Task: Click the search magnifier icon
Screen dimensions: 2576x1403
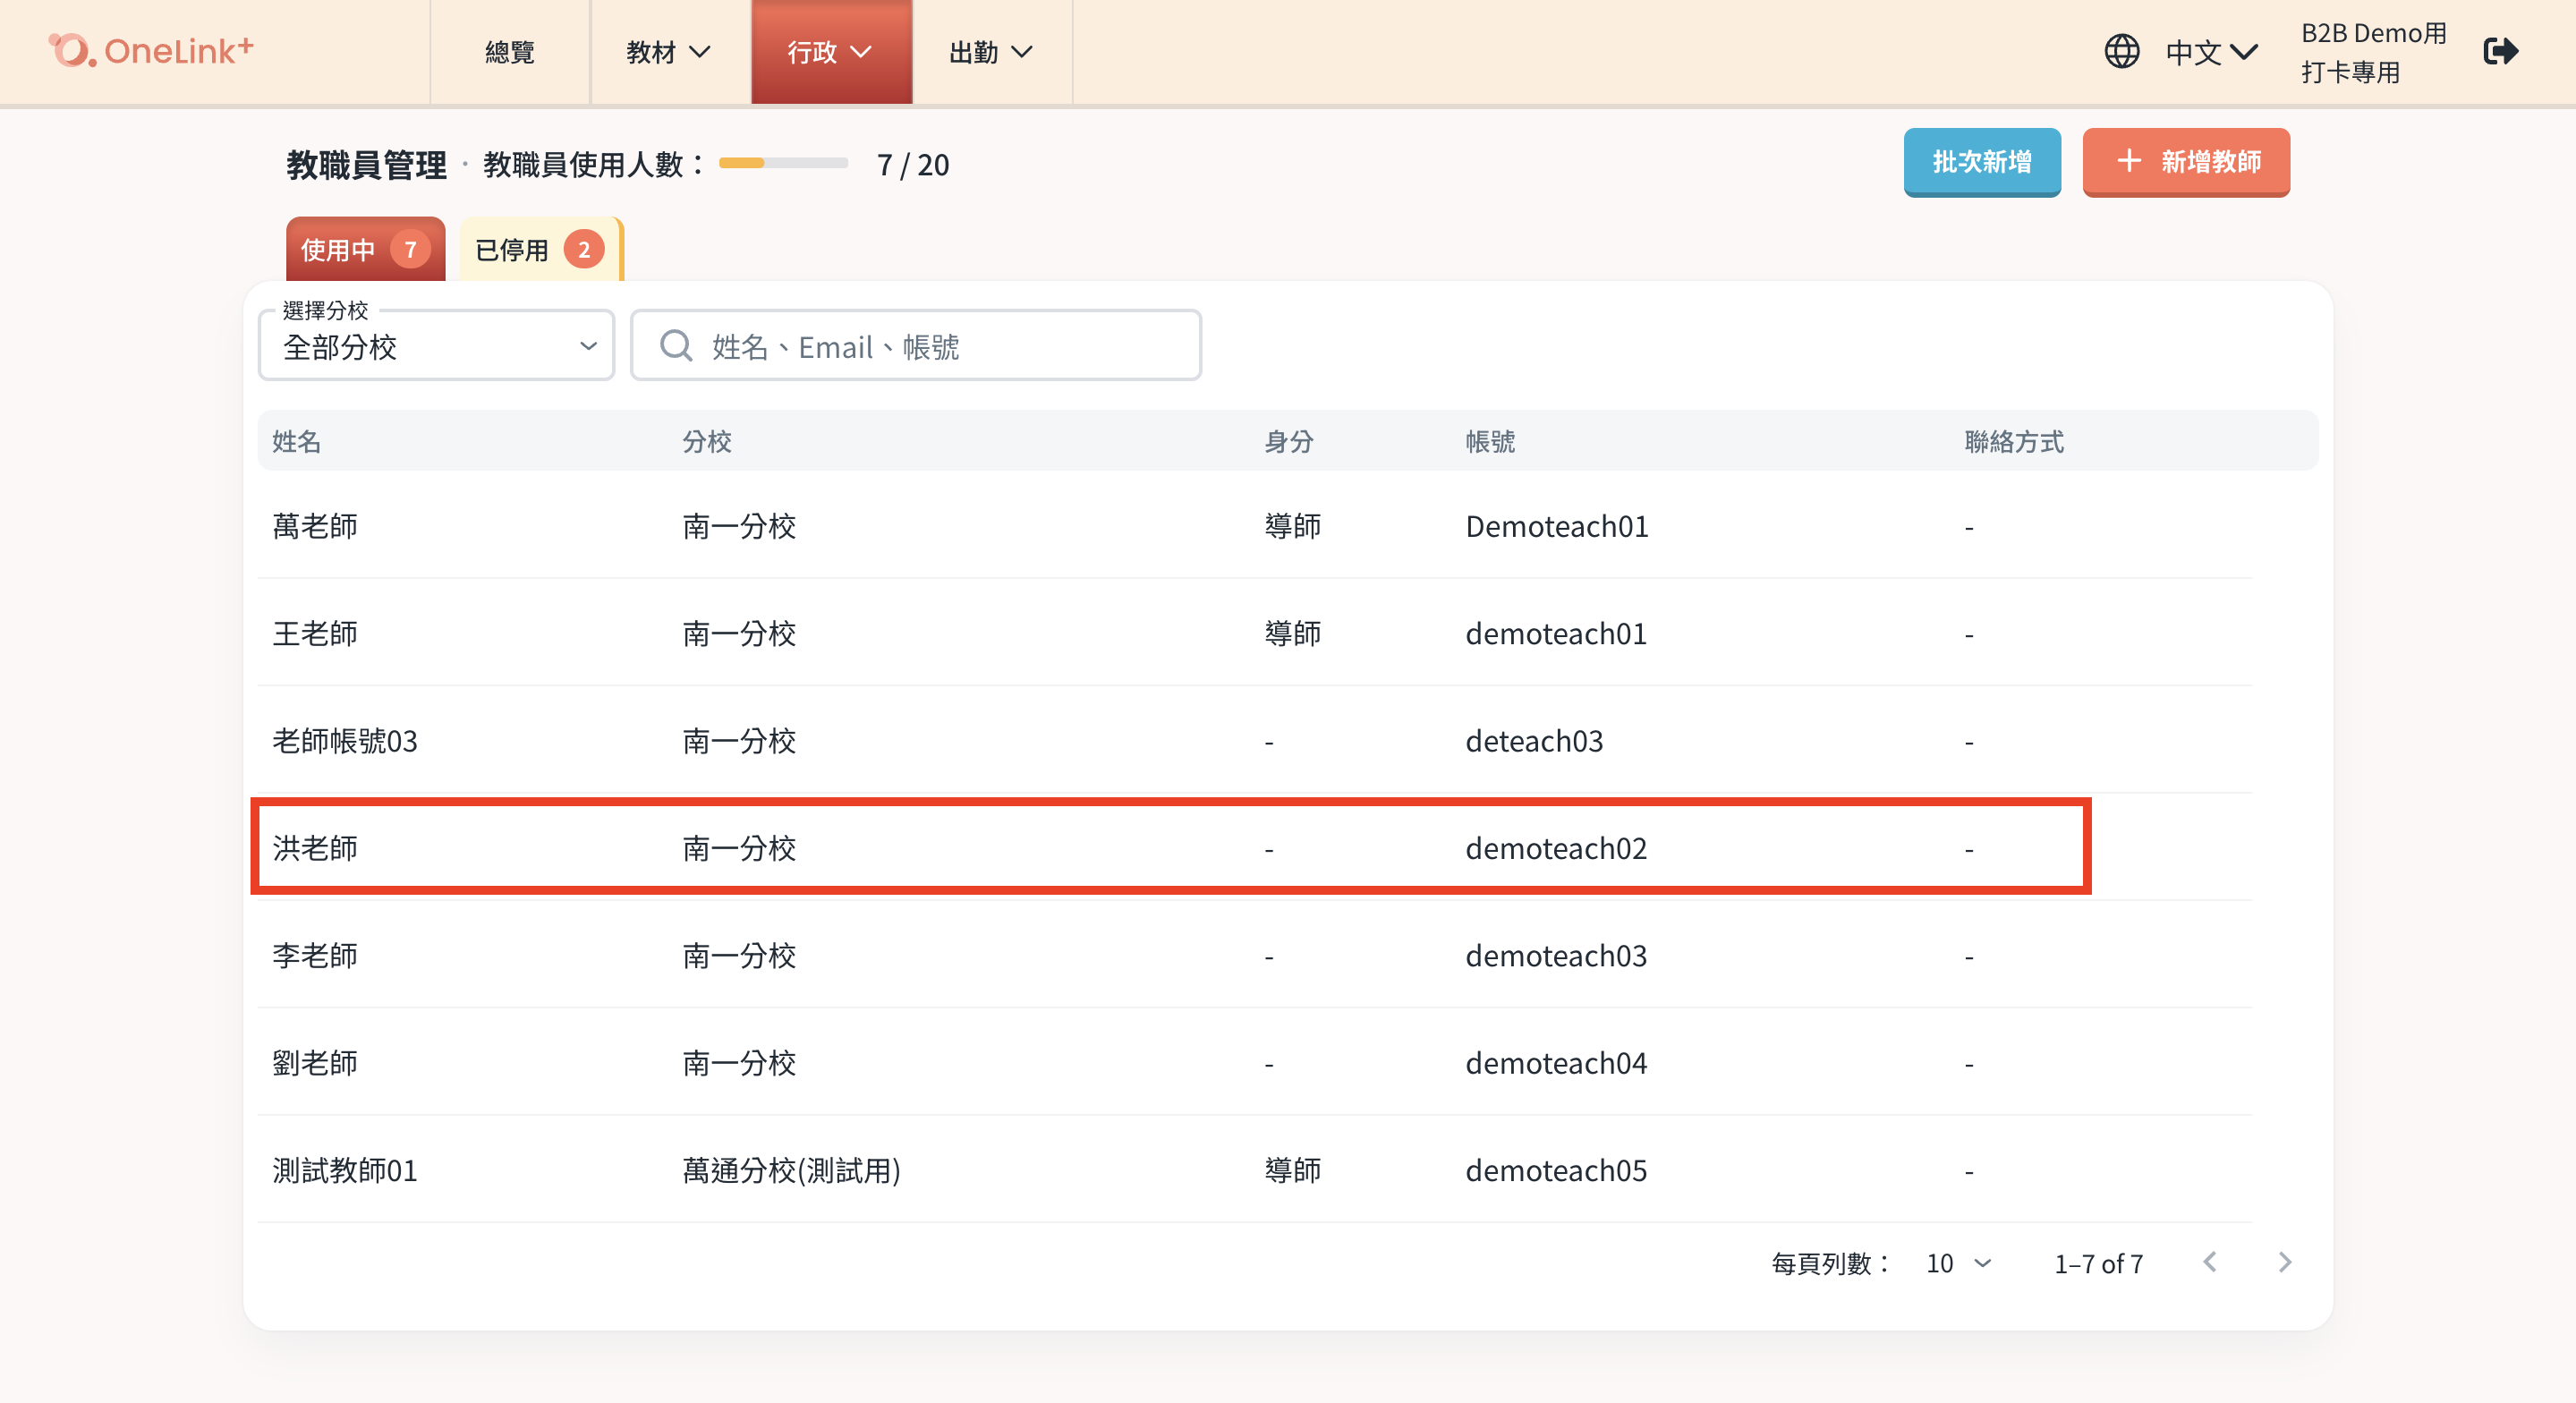Action: (676, 346)
